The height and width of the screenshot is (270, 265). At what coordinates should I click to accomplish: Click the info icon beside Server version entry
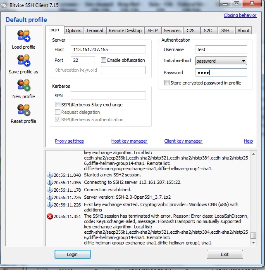[x=50, y=197]
